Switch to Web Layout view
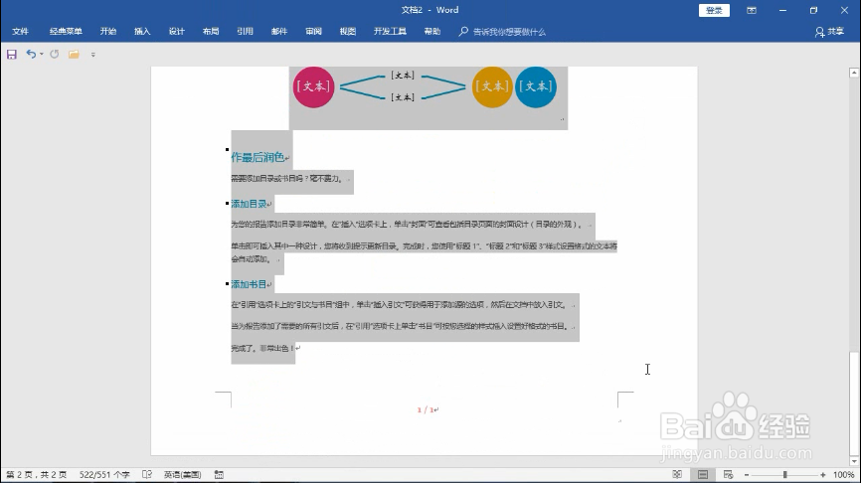The width and height of the screenshot is (861, 483). pos(728,475)
